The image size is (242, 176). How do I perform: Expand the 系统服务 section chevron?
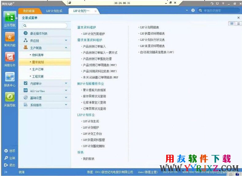[x=66, y=105]
